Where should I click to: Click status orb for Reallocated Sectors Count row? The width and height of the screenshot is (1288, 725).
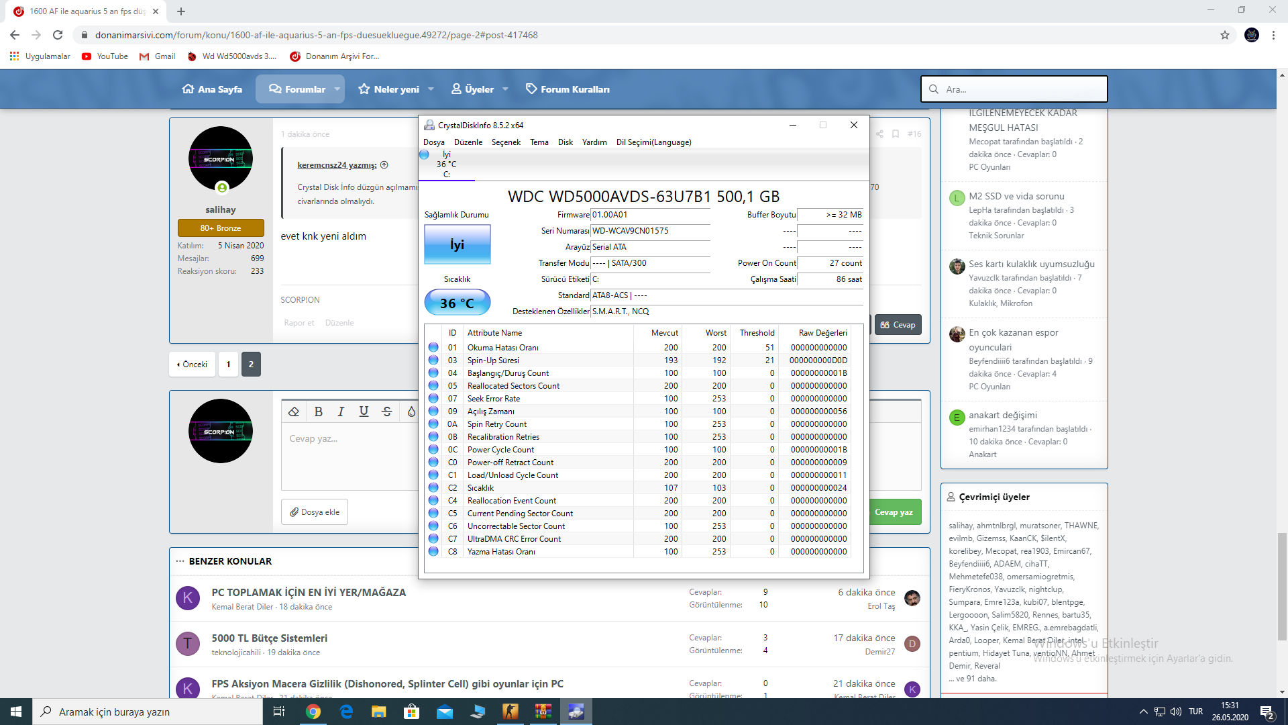click(433, 386)
